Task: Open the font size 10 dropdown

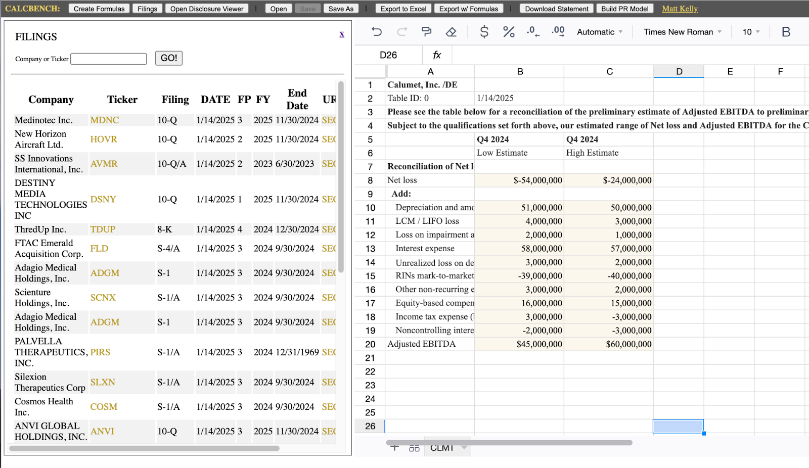Action: tap(751, 32)
